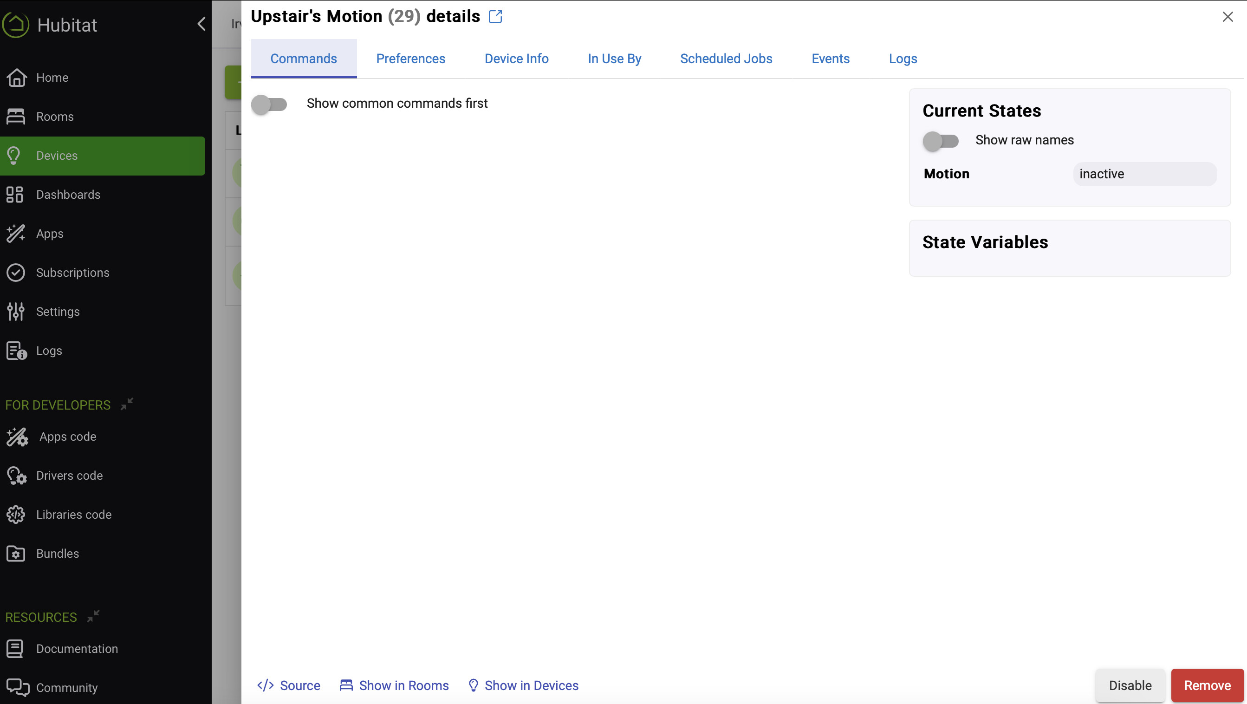Collapse the sidebar with the chevron arrow
This screenshot has height=704, width=1247.
(x=201, y=24)
